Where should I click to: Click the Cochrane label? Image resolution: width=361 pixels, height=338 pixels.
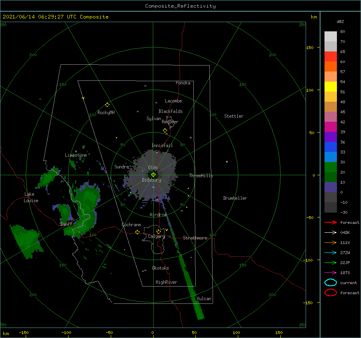coord(131,225)
